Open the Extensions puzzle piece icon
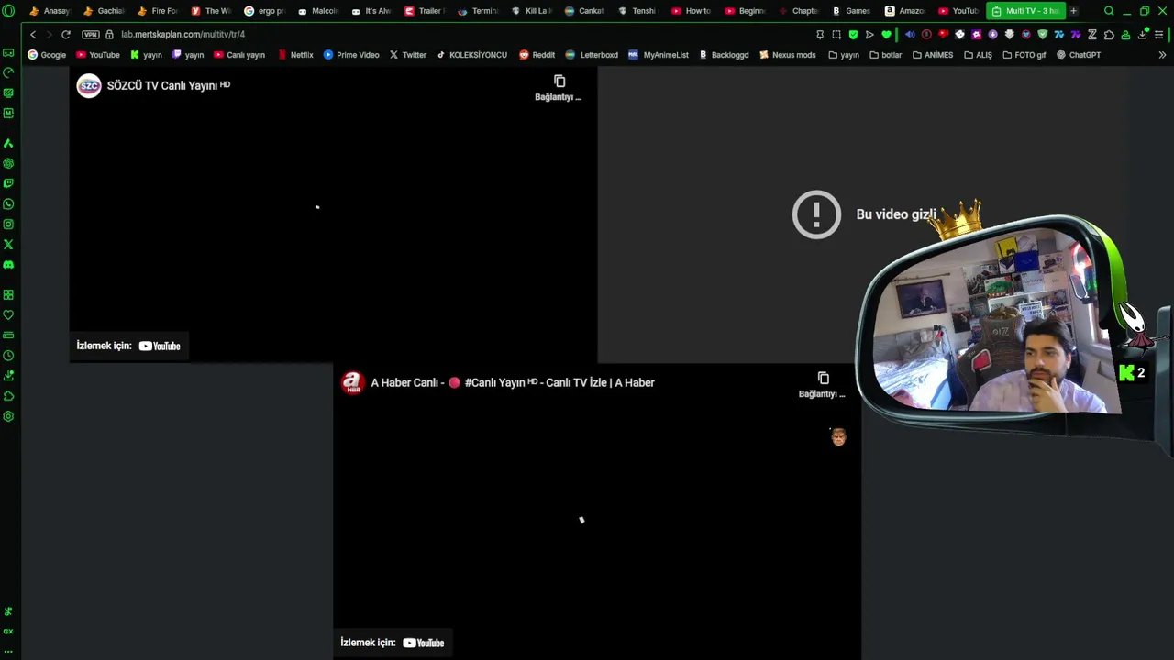This screenshot has width=1174, height=660. point(1109,35)
